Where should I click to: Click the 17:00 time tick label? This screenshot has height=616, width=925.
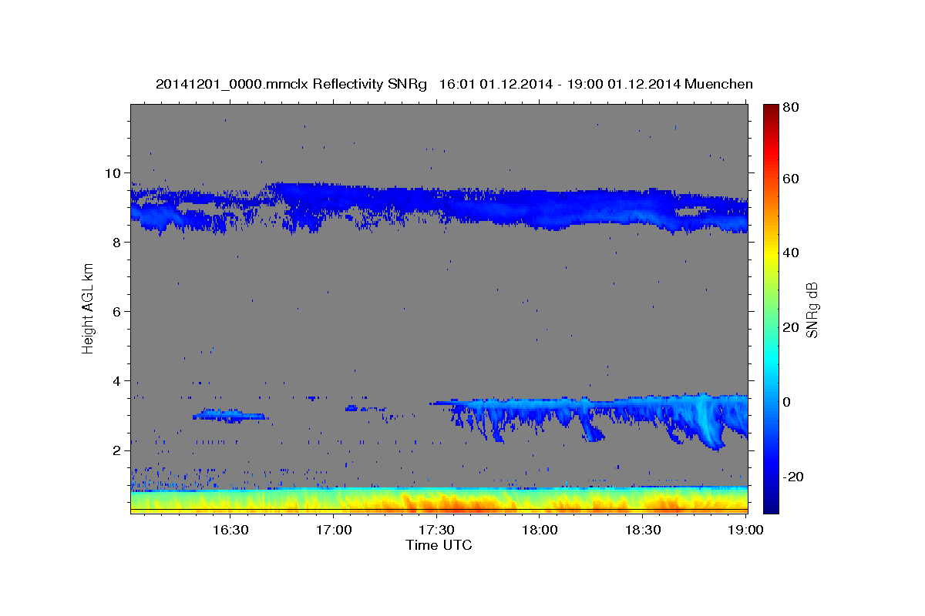[333, 531]
